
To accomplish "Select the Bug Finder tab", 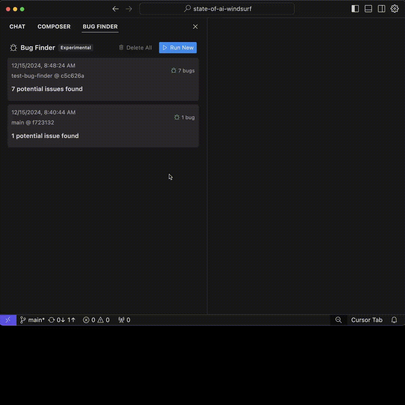I will click(x=100, y=27).
